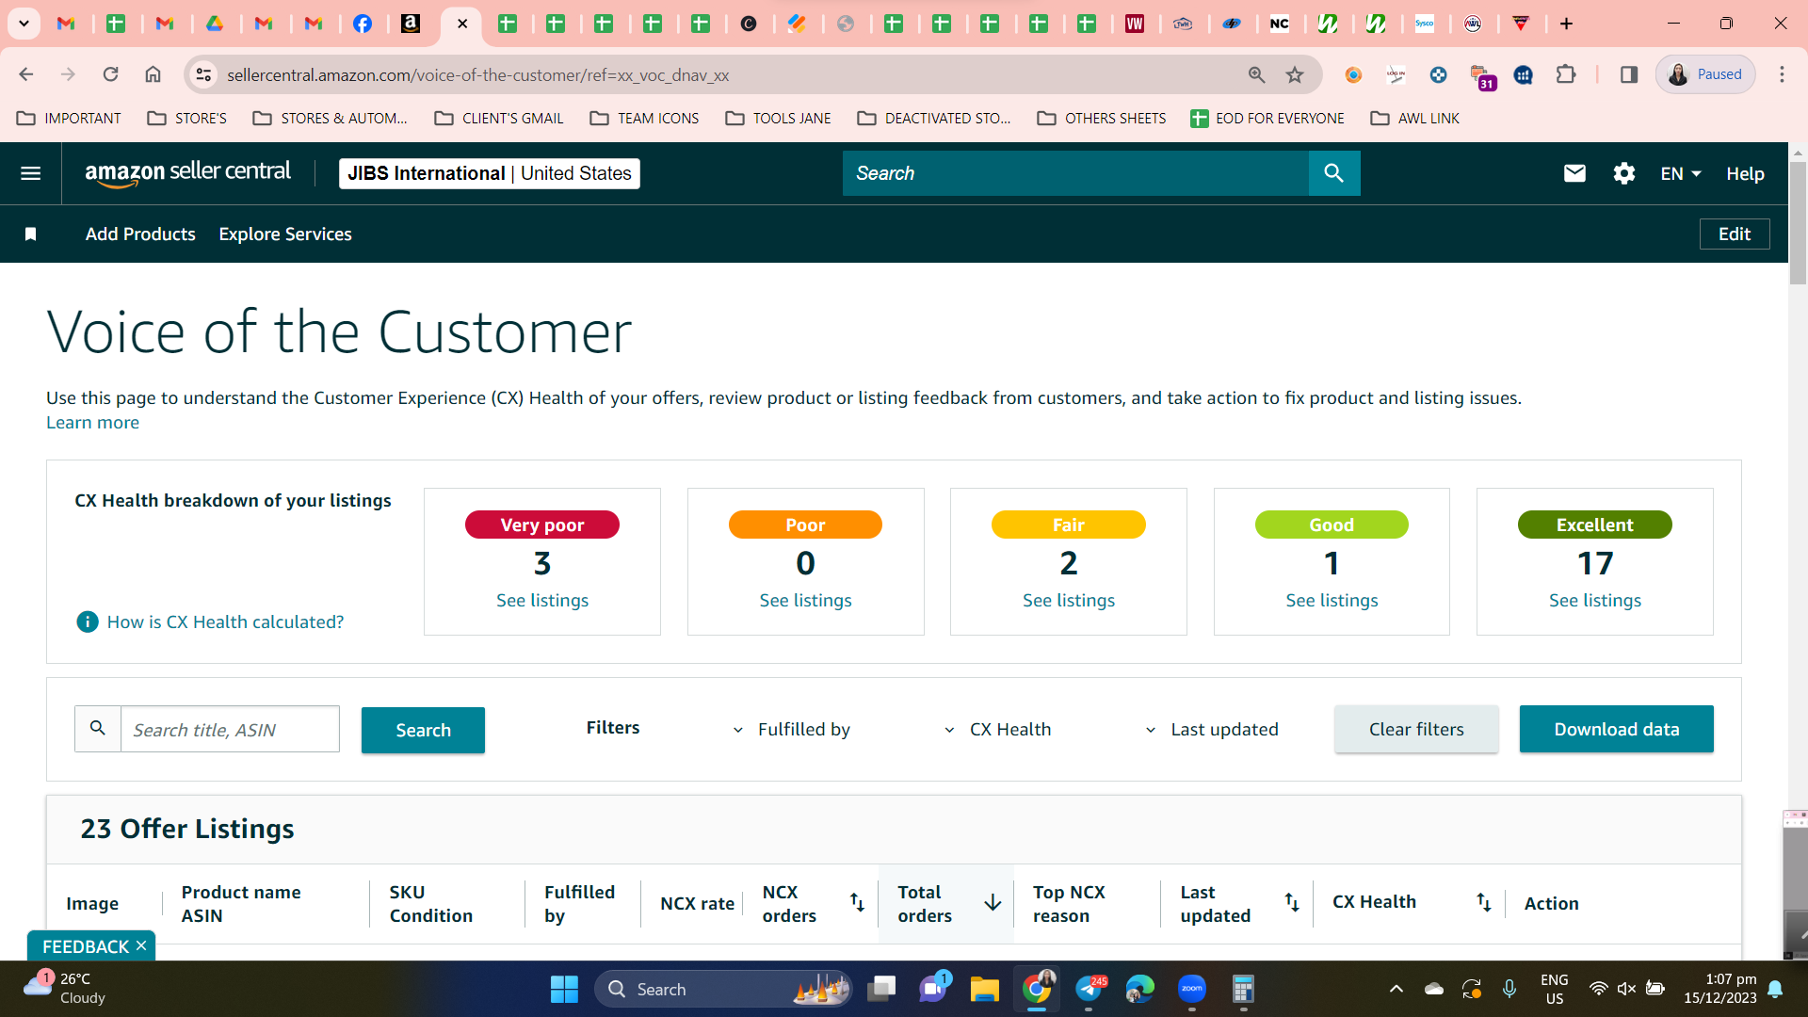Viewport: 1808px width, 1017px height.
Task: Open the JIBS International account switcher
Action: coord(490,173)
